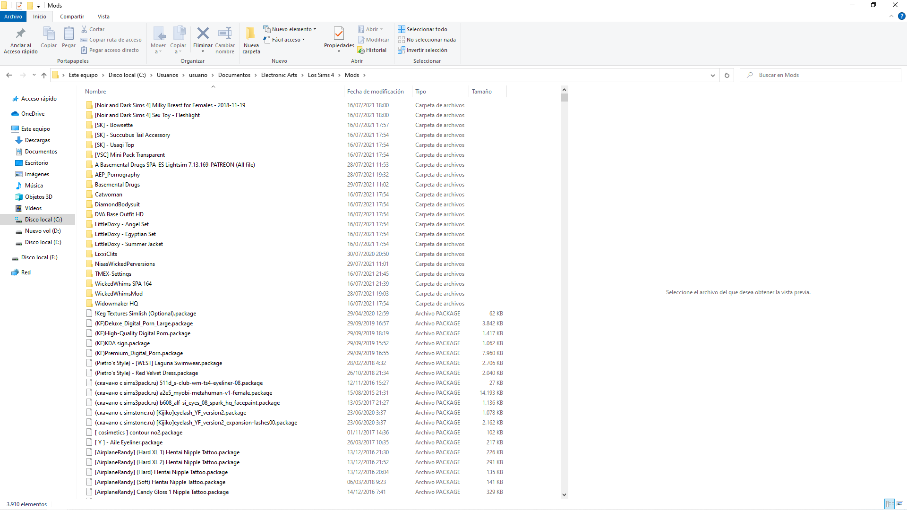The height and width of the screenshot is (510, 907).
Task: Open Historial in the Abrir group
Action: pyautogui.click(x=372, y=50)
